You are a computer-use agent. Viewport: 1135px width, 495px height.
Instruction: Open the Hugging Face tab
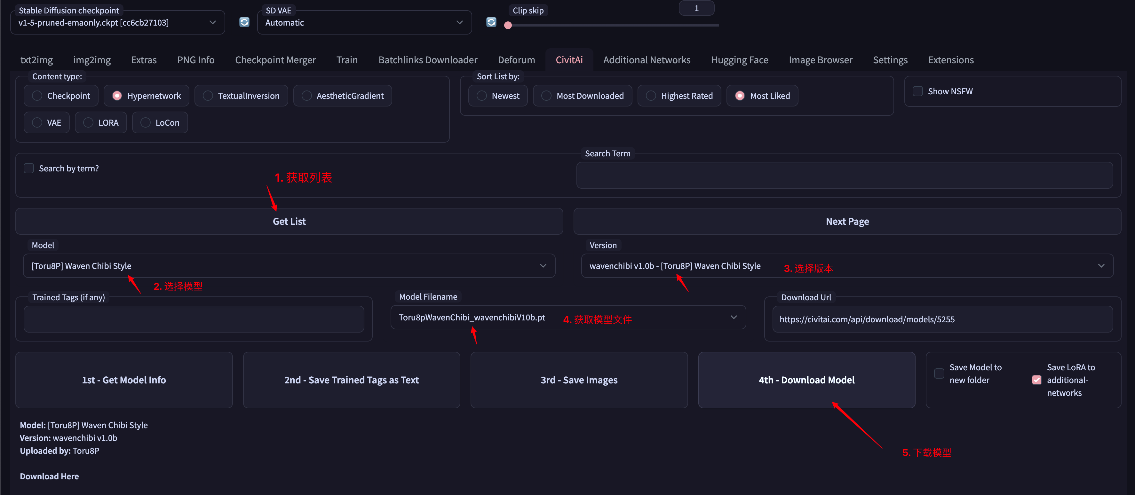point(739,60)
